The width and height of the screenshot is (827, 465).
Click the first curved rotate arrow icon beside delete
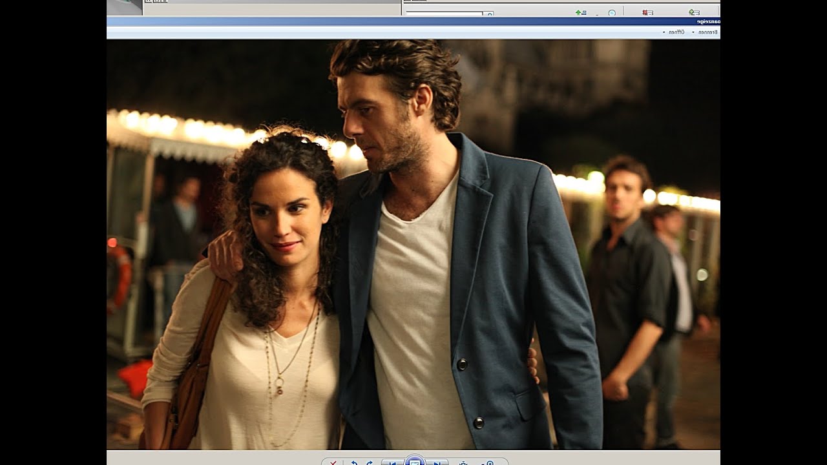pos(354,462)
